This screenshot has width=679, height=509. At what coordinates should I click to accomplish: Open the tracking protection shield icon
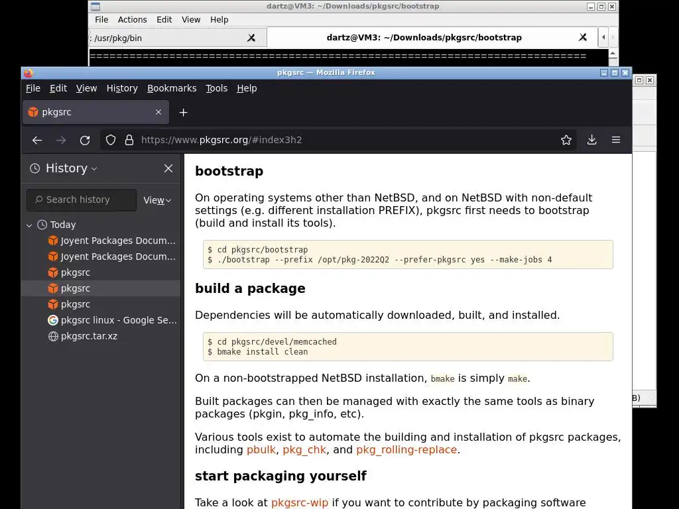coord(111,140)
